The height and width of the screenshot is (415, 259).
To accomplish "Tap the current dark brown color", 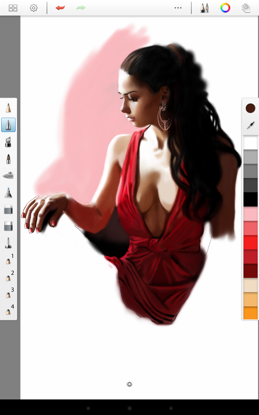I will click(251, 108).
